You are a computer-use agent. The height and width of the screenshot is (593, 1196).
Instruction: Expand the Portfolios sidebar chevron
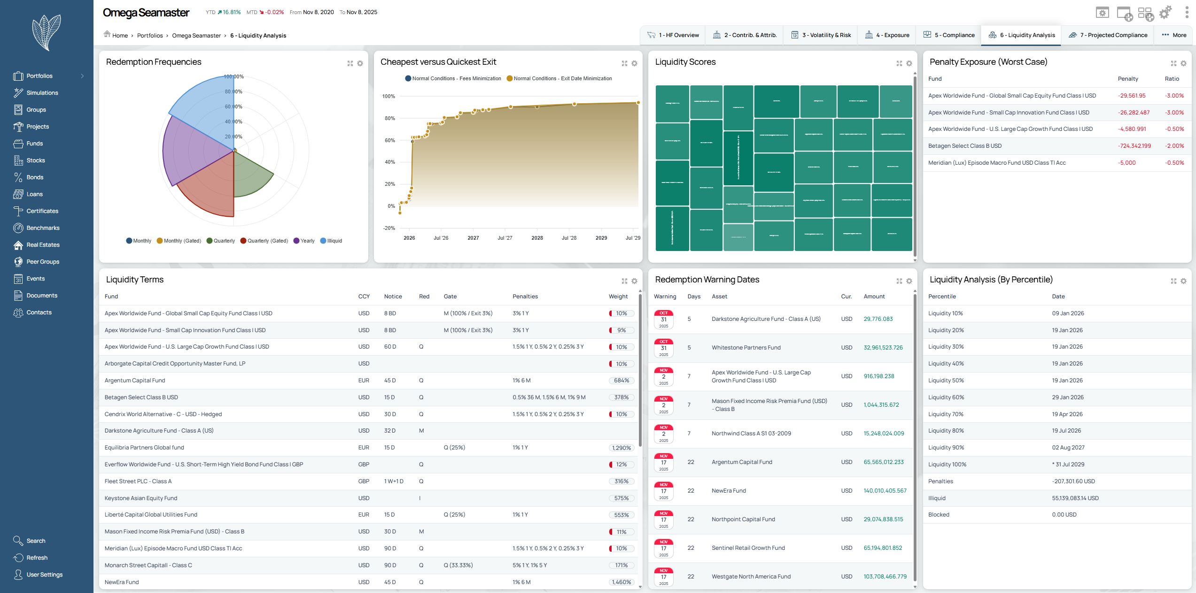pyautogui.click(x=82, y=76)
